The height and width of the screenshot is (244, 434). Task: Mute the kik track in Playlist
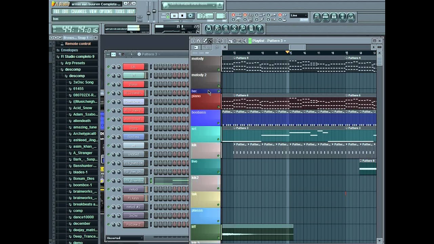tap(218, 156)
